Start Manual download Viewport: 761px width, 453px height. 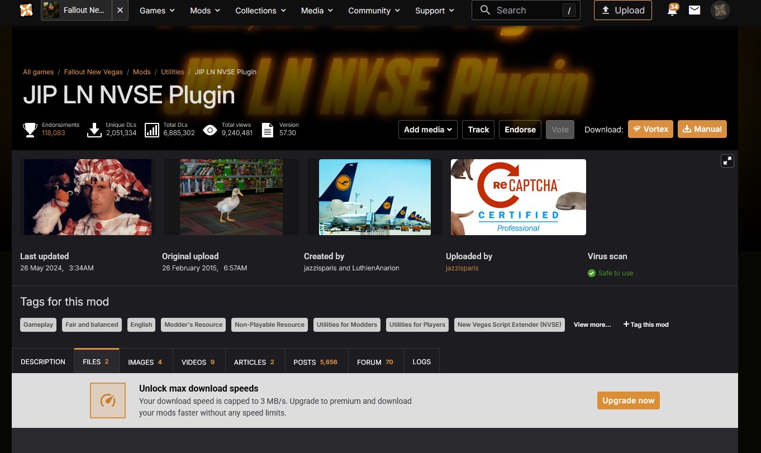click(x=702, y=129)
